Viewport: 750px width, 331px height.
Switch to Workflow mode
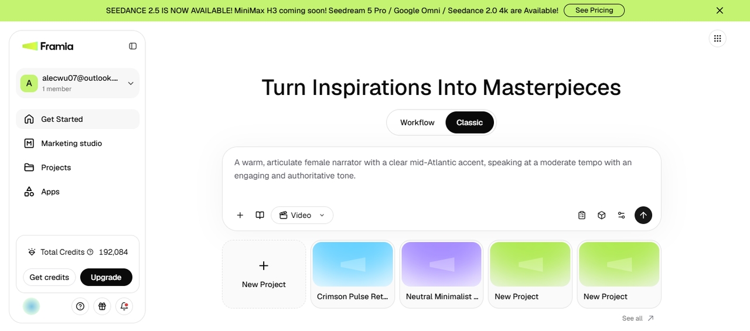coord(417,122)
